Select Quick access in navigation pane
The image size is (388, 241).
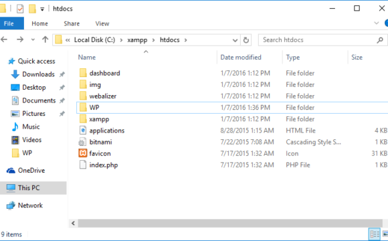point(31,61)
